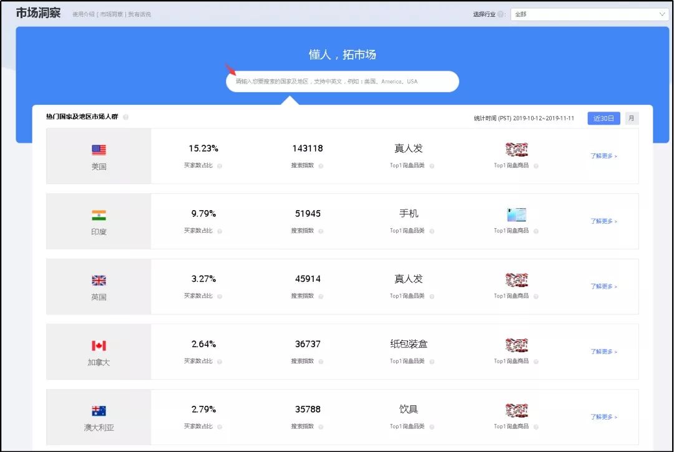Screen dimensions: 674x452
Task: Click the India flag icon
Action: pos(98,214)
